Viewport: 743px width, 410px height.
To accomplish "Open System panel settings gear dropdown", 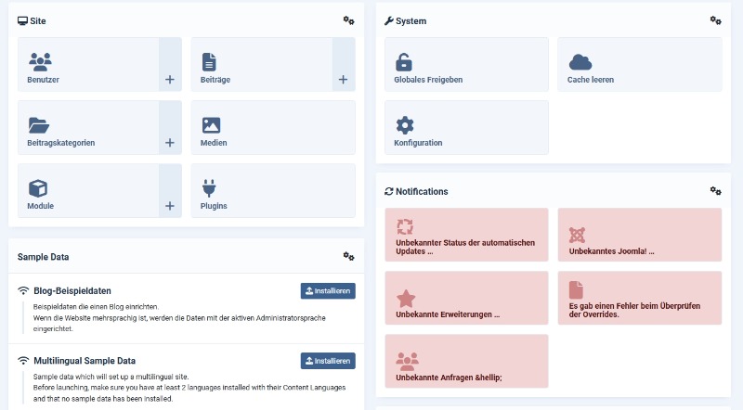I will pos(715,19).
